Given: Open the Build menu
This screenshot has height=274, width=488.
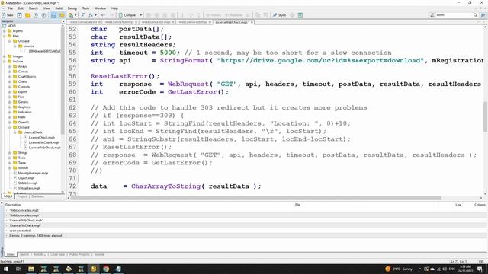Looking at the screenshot, I should [x=59, y=8].
